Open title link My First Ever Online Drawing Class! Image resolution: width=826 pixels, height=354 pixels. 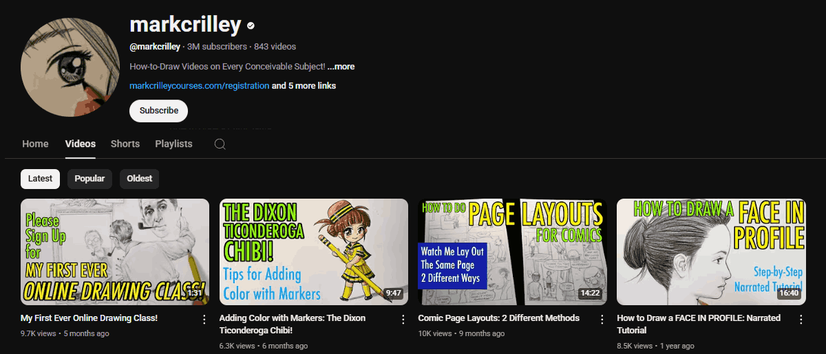[x=89, y=318]
